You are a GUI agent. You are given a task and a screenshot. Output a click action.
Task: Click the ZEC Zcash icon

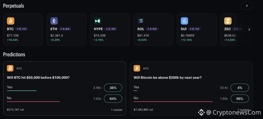tap(228, 21)
